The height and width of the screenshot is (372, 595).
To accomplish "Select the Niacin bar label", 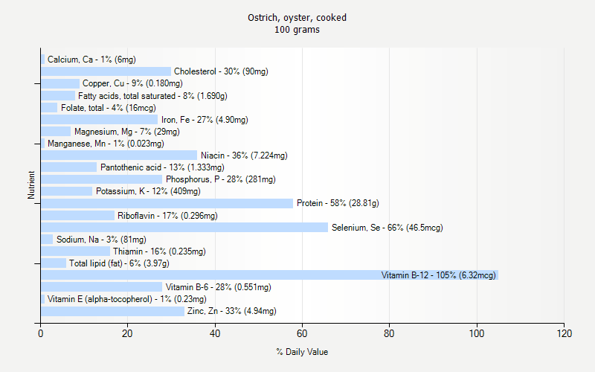I will pos(244,155).
